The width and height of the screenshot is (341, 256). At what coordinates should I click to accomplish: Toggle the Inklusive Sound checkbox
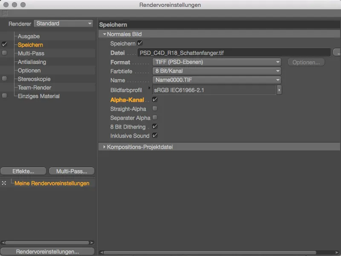click(155, 135)
